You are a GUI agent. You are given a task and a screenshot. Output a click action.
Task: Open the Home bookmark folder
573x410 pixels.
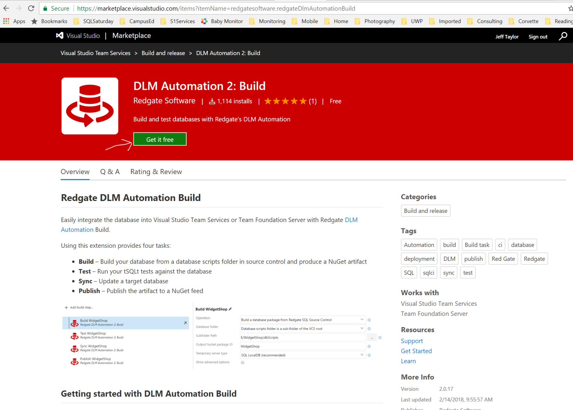(336, 21)
